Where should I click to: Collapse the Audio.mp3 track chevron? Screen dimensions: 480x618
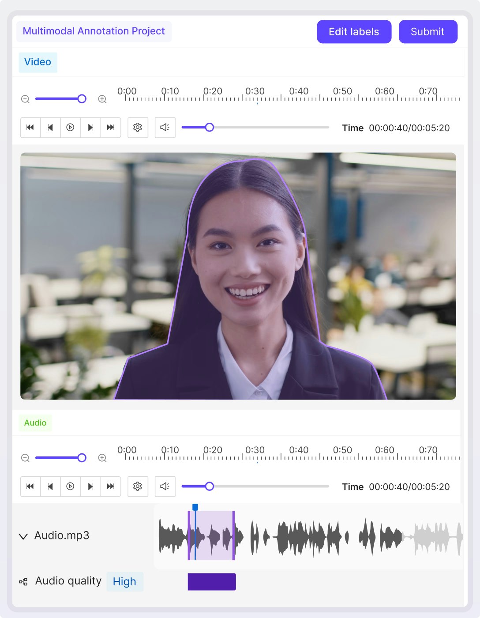click(23, 536)
